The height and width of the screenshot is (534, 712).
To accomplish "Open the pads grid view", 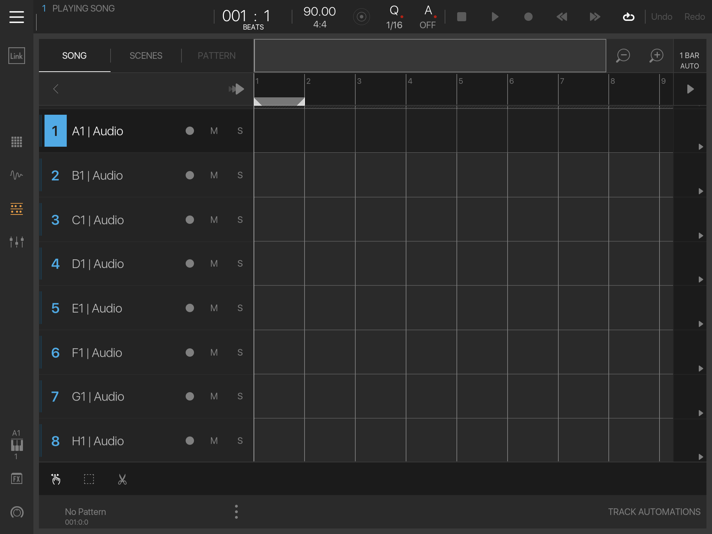I will [17, 142].
